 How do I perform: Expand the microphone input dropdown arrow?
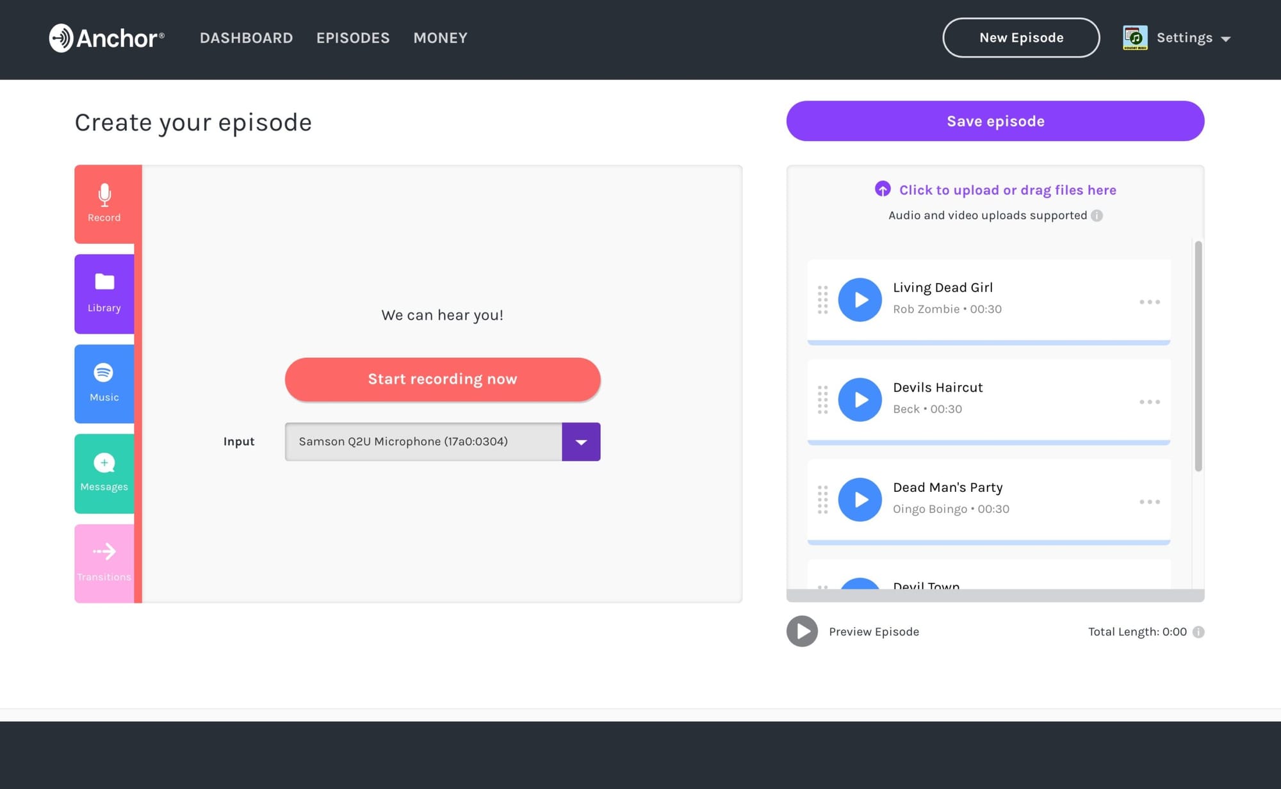coord(581,442)
